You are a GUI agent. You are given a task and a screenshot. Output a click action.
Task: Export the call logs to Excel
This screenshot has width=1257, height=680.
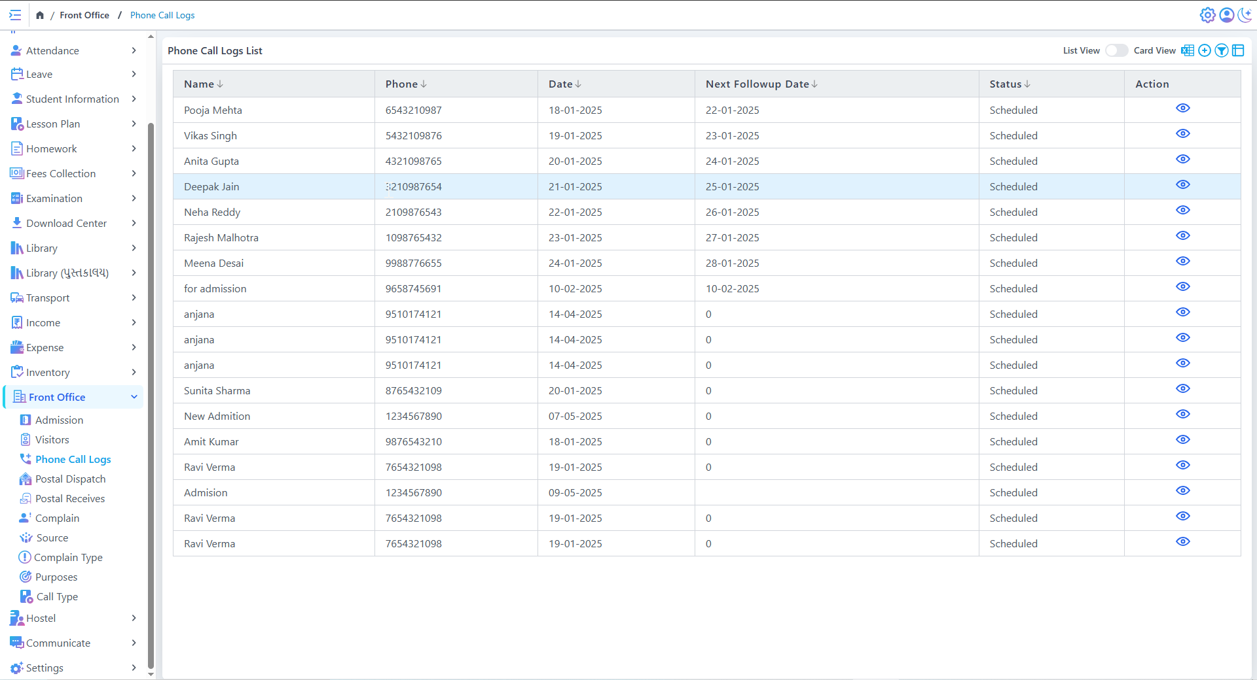tap(1187, 50)
